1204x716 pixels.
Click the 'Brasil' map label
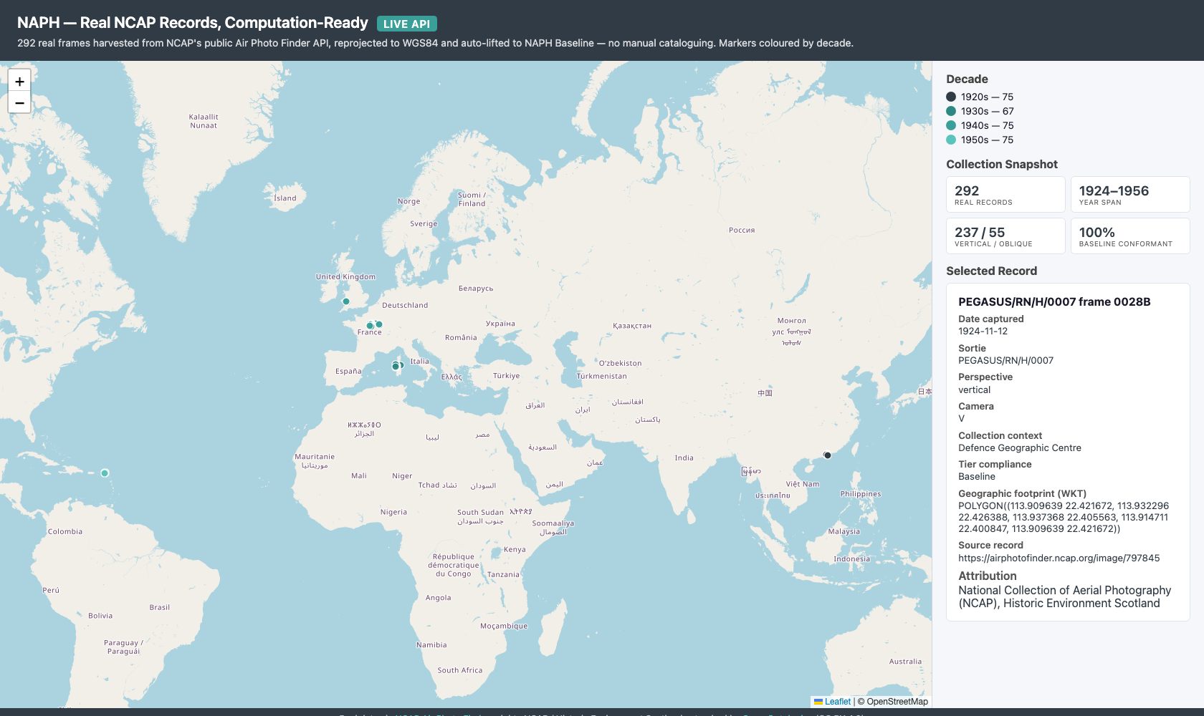[x=160, y=608]
